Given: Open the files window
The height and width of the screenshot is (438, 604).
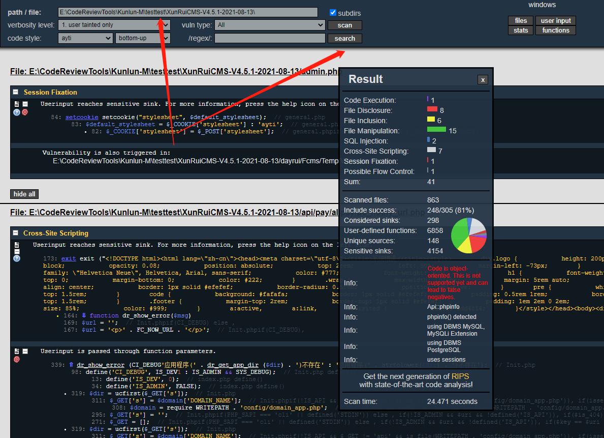Looking at the screenshot, I should (521, 20).
